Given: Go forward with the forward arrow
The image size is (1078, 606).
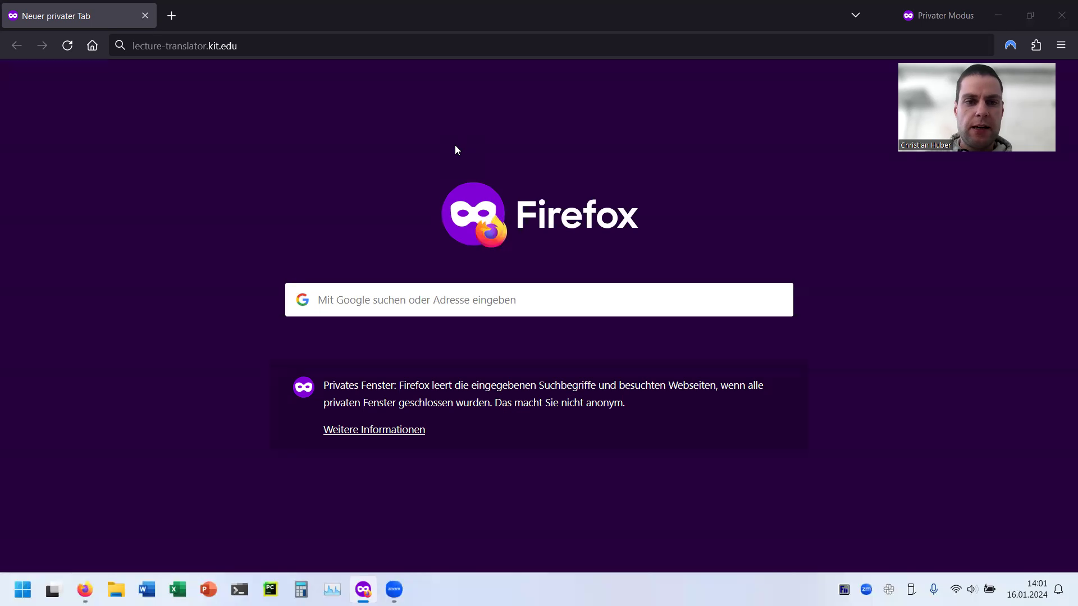Looking at the screenshot, I should pyautogui.click(x=42, y=45).
